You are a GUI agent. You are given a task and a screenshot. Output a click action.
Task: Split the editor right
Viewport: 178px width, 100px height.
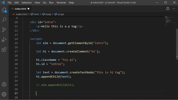pos(168,9)
